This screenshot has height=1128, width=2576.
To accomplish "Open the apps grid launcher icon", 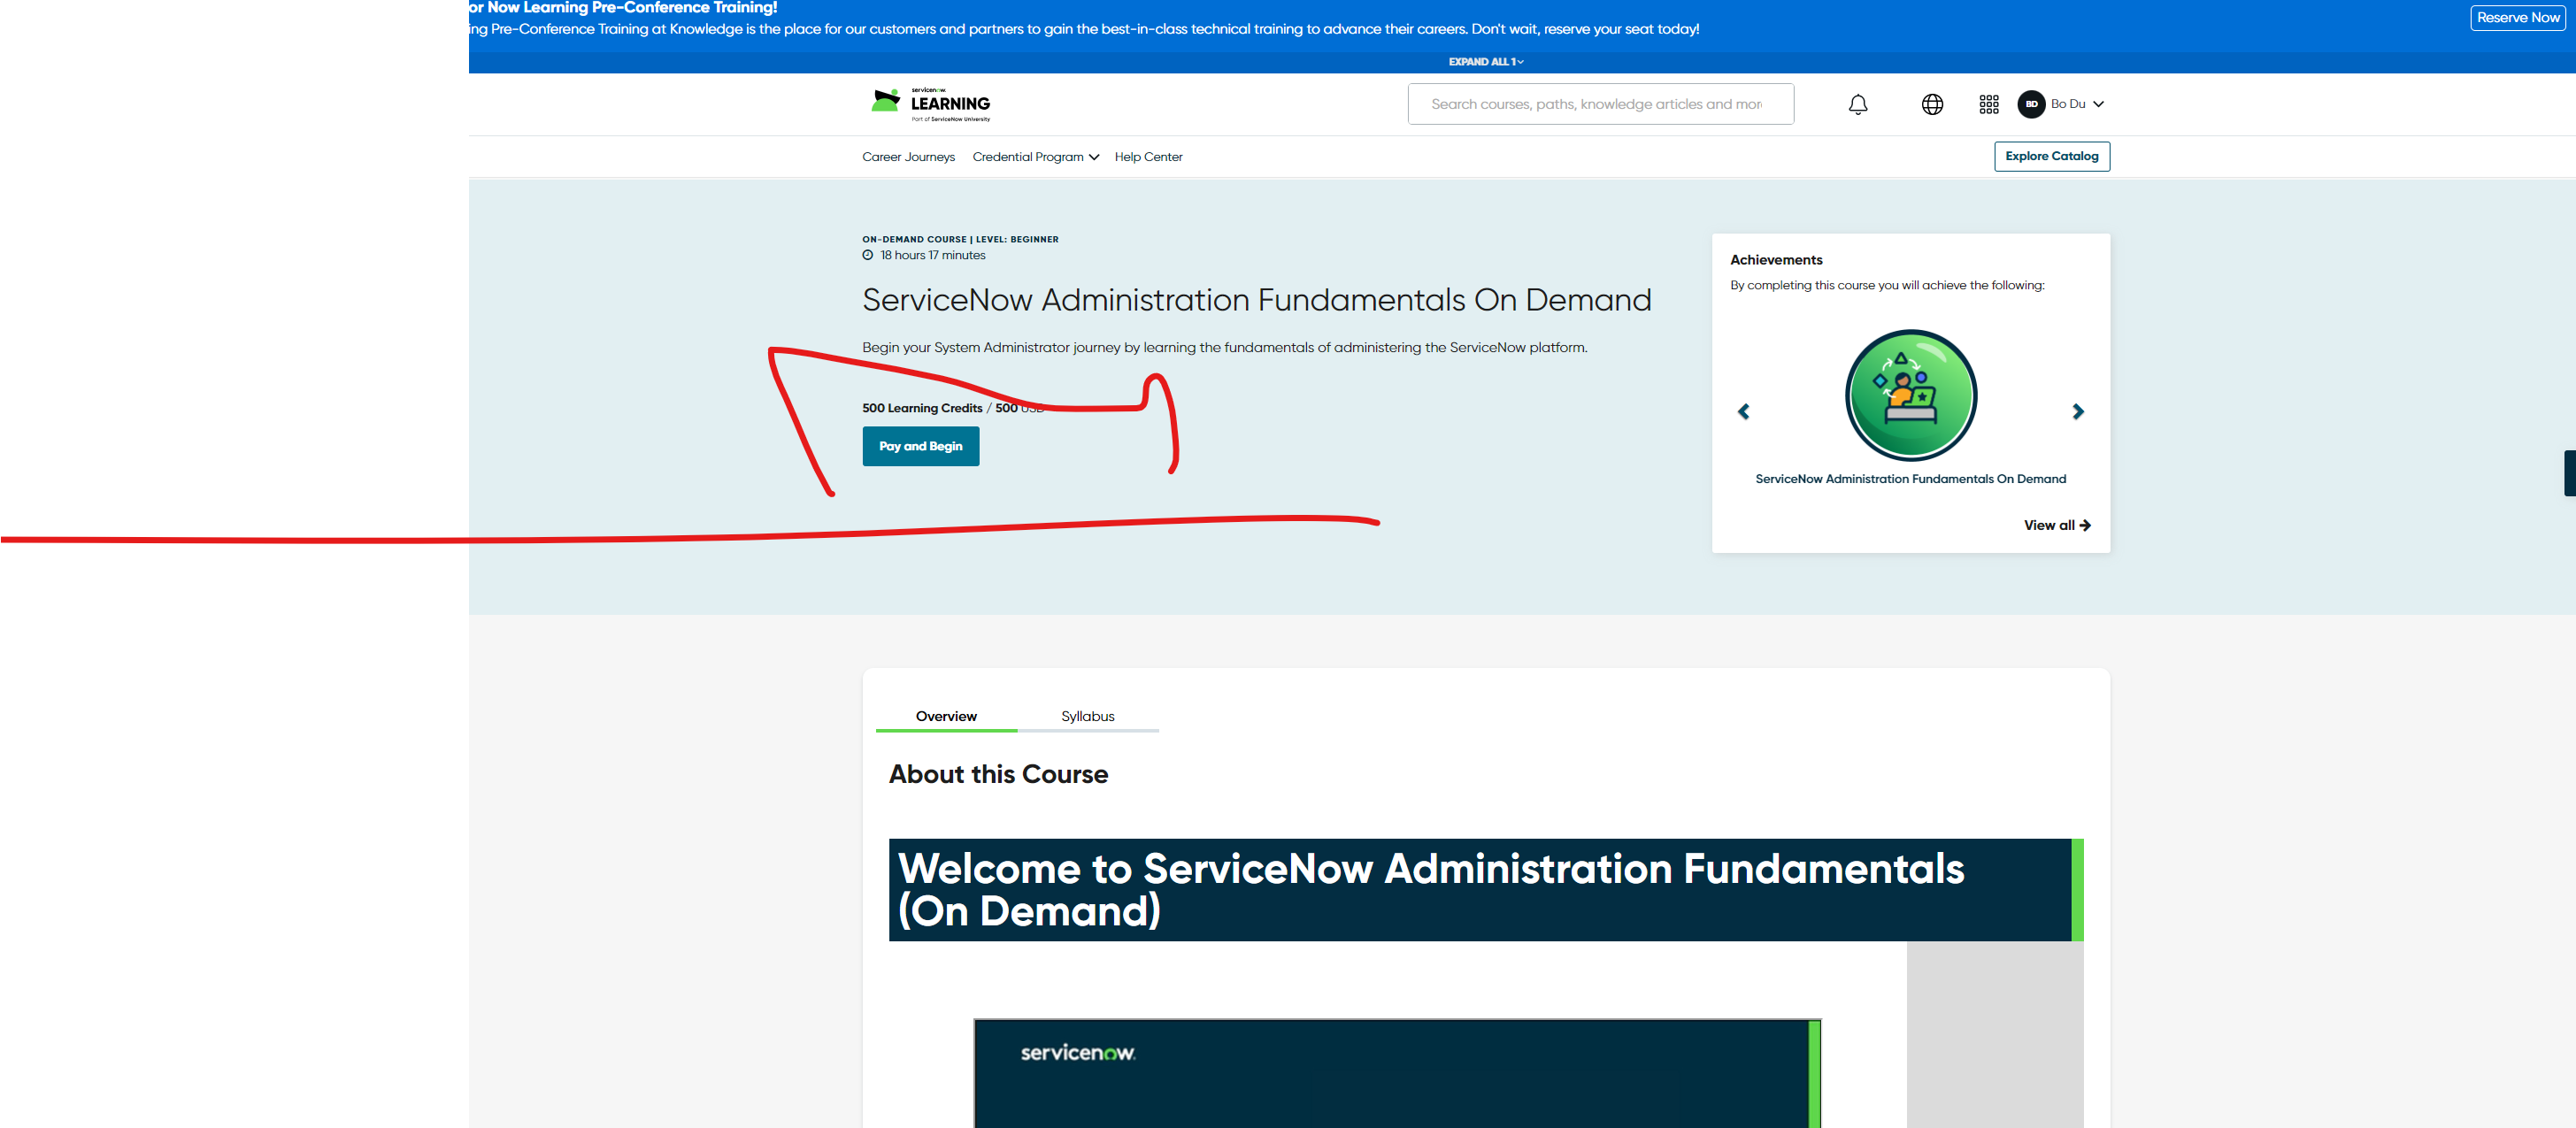I will coord(1988,104).
